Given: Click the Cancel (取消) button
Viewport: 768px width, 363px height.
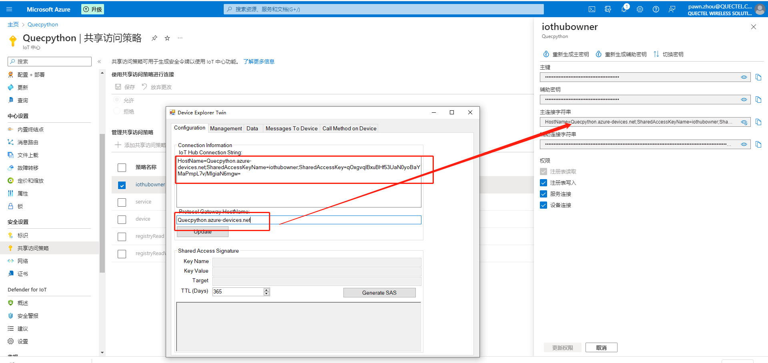Looking at the screenshot, I should tap(601, 347).
